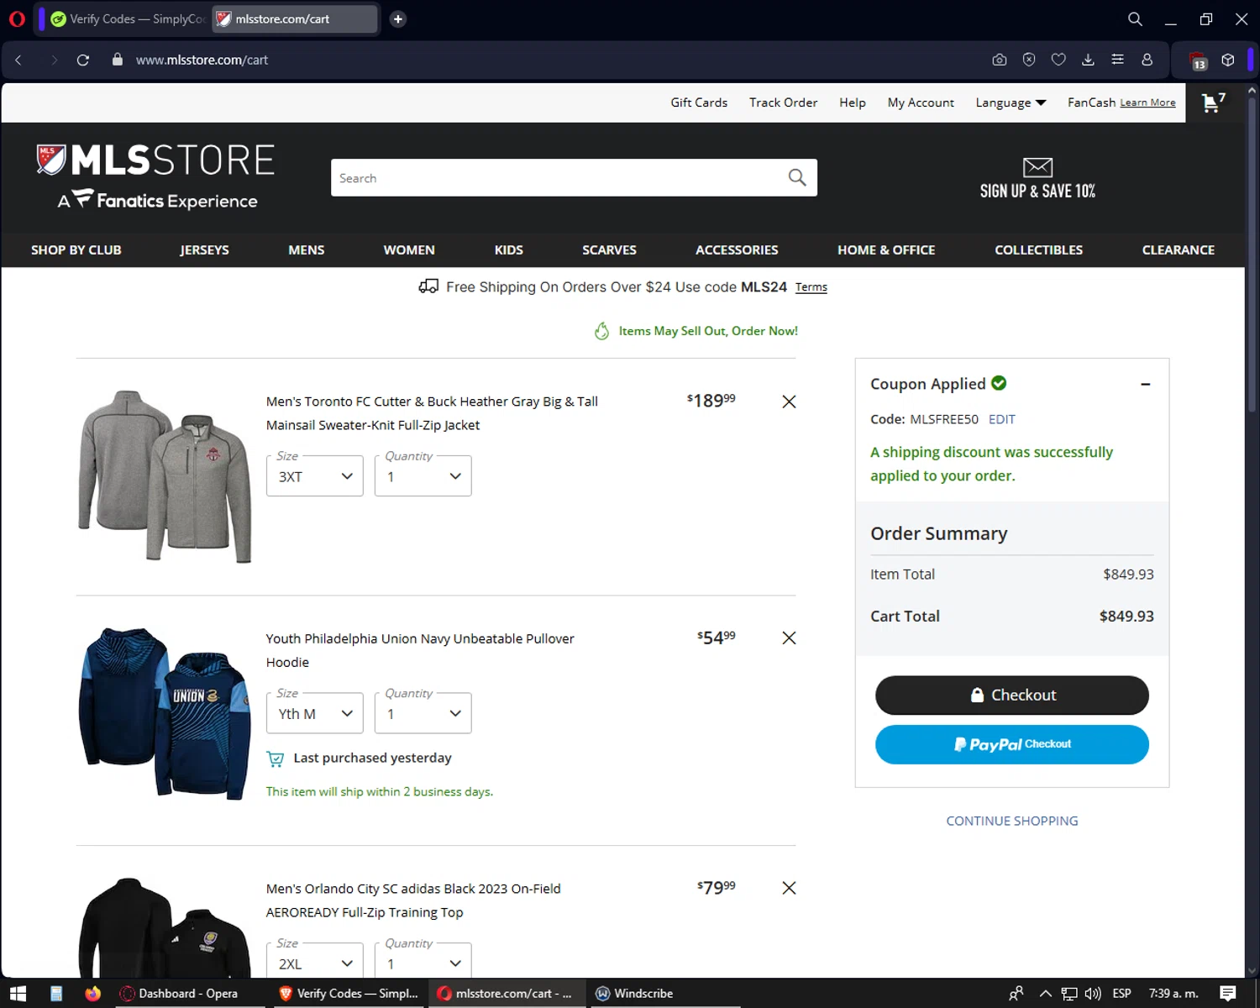The image size is (1260, 1008).
Task: Open the shopping cart icon with 7 items
Action: coord(1213,102)
